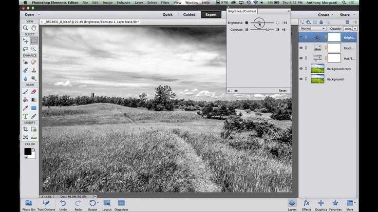Screen dimensions: 378x212
Task: Select the Spot Healing Brush tool
Action: [34, 62]
